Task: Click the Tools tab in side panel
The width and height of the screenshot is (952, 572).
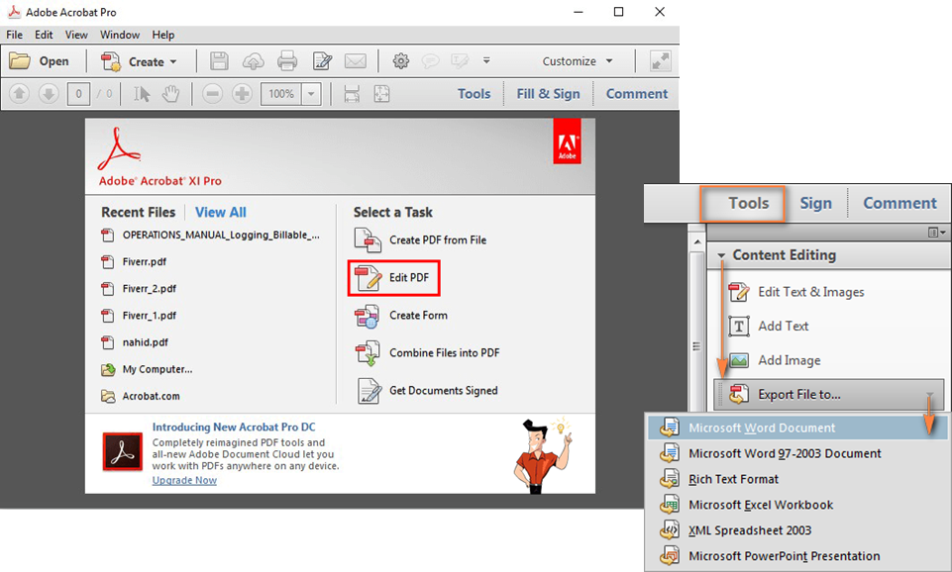Action: (x=743, y=203)
